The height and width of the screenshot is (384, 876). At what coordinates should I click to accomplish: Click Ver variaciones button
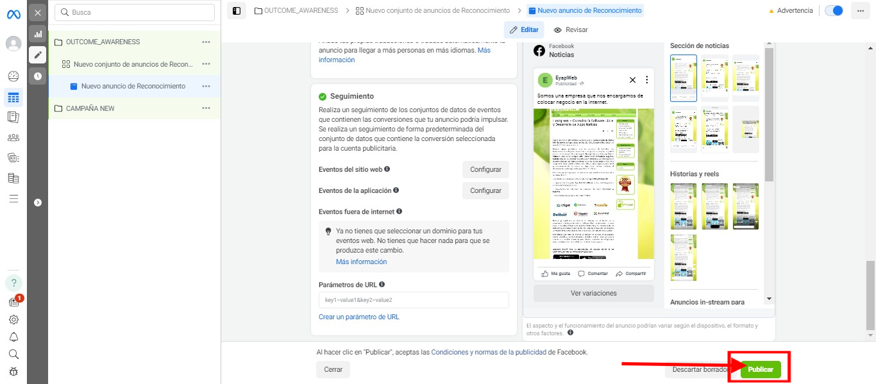tap(593, 293)
